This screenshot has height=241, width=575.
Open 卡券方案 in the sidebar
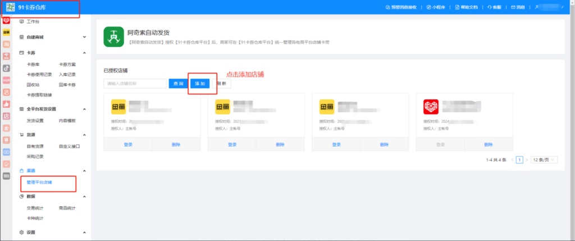coord(67,64)
